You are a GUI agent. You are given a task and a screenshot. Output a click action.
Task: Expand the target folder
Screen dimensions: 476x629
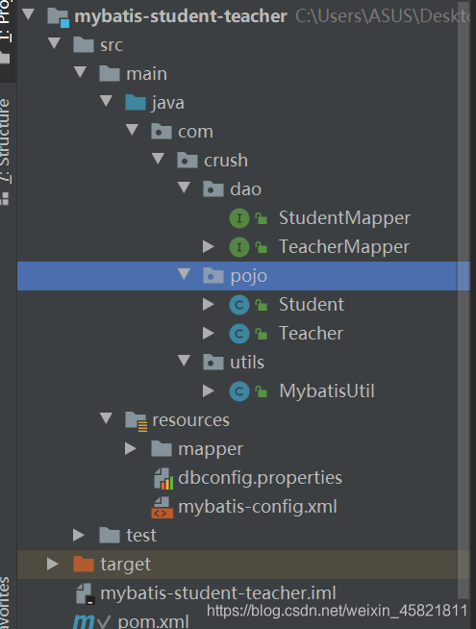53,565
